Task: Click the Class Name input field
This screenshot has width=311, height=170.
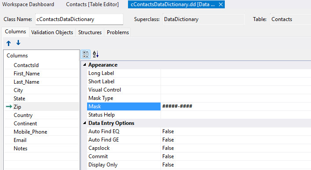Action: (79, 19)
